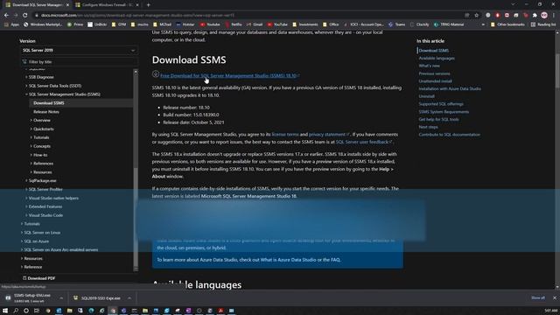Collapse SQL Server Management Studio (SSMS) node

[26, 94]
